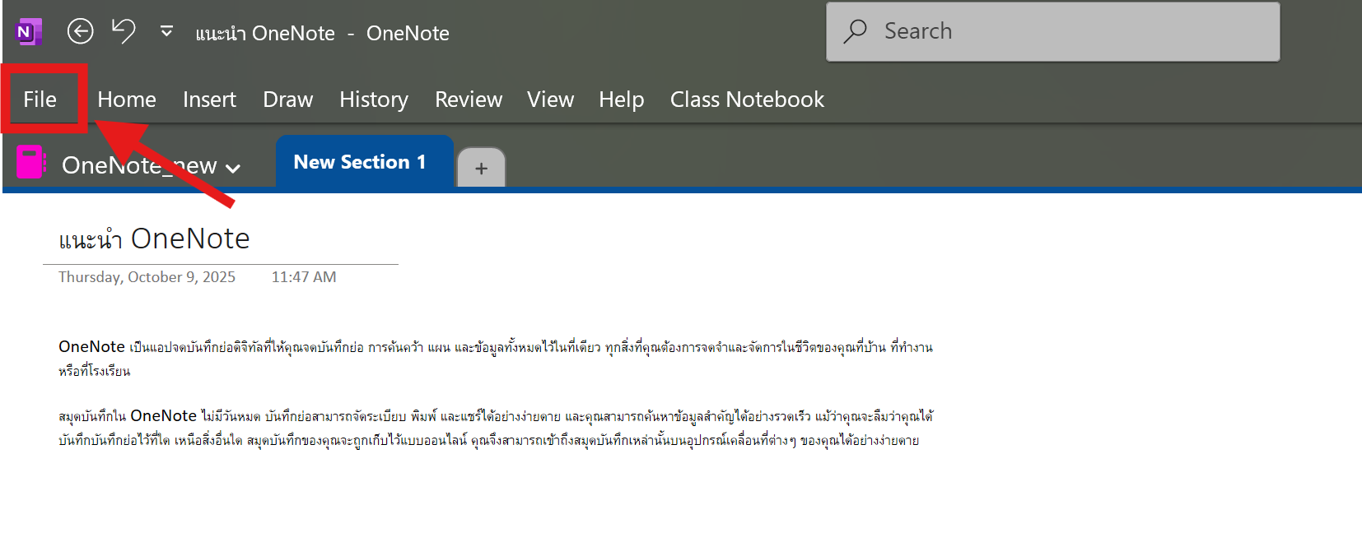Select the Draw ribbon tab
The width and height of the screenshot is (1362, 556).
287,100
